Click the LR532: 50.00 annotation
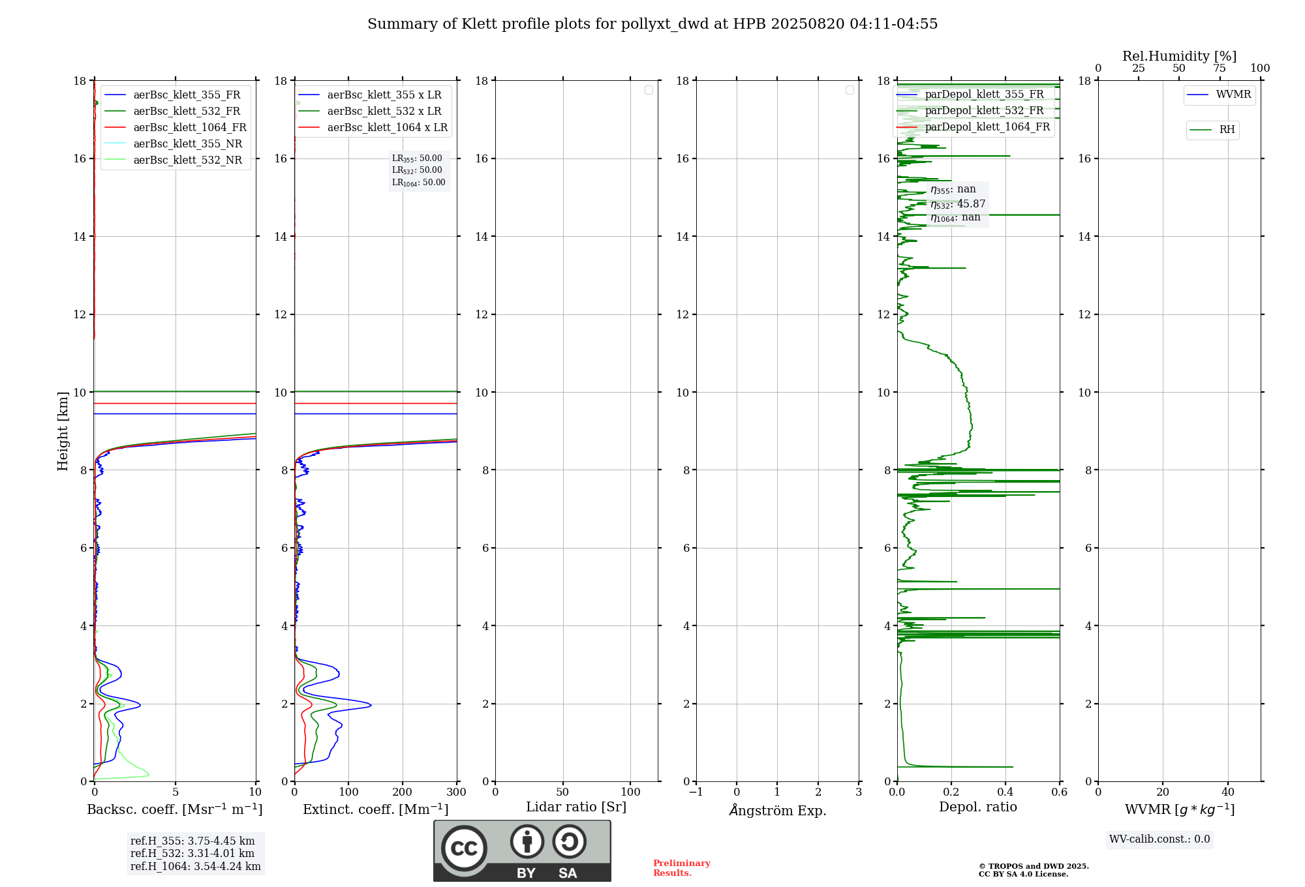The width and height of the screenshot is (1305, 887). click(417, 170)
